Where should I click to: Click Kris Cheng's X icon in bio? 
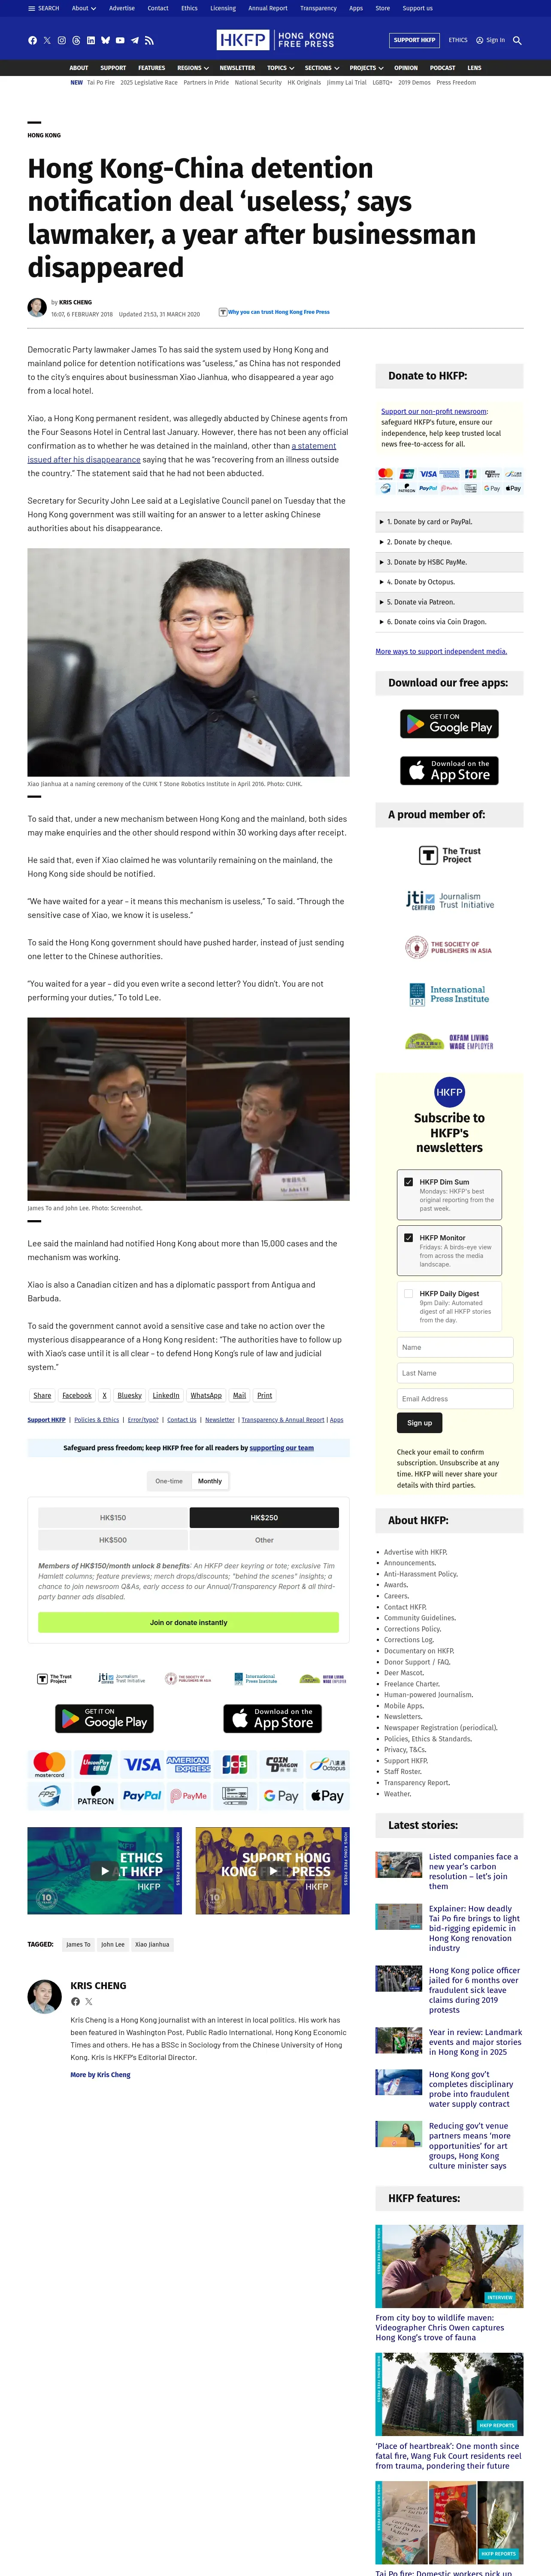(x=88, y=2002)
